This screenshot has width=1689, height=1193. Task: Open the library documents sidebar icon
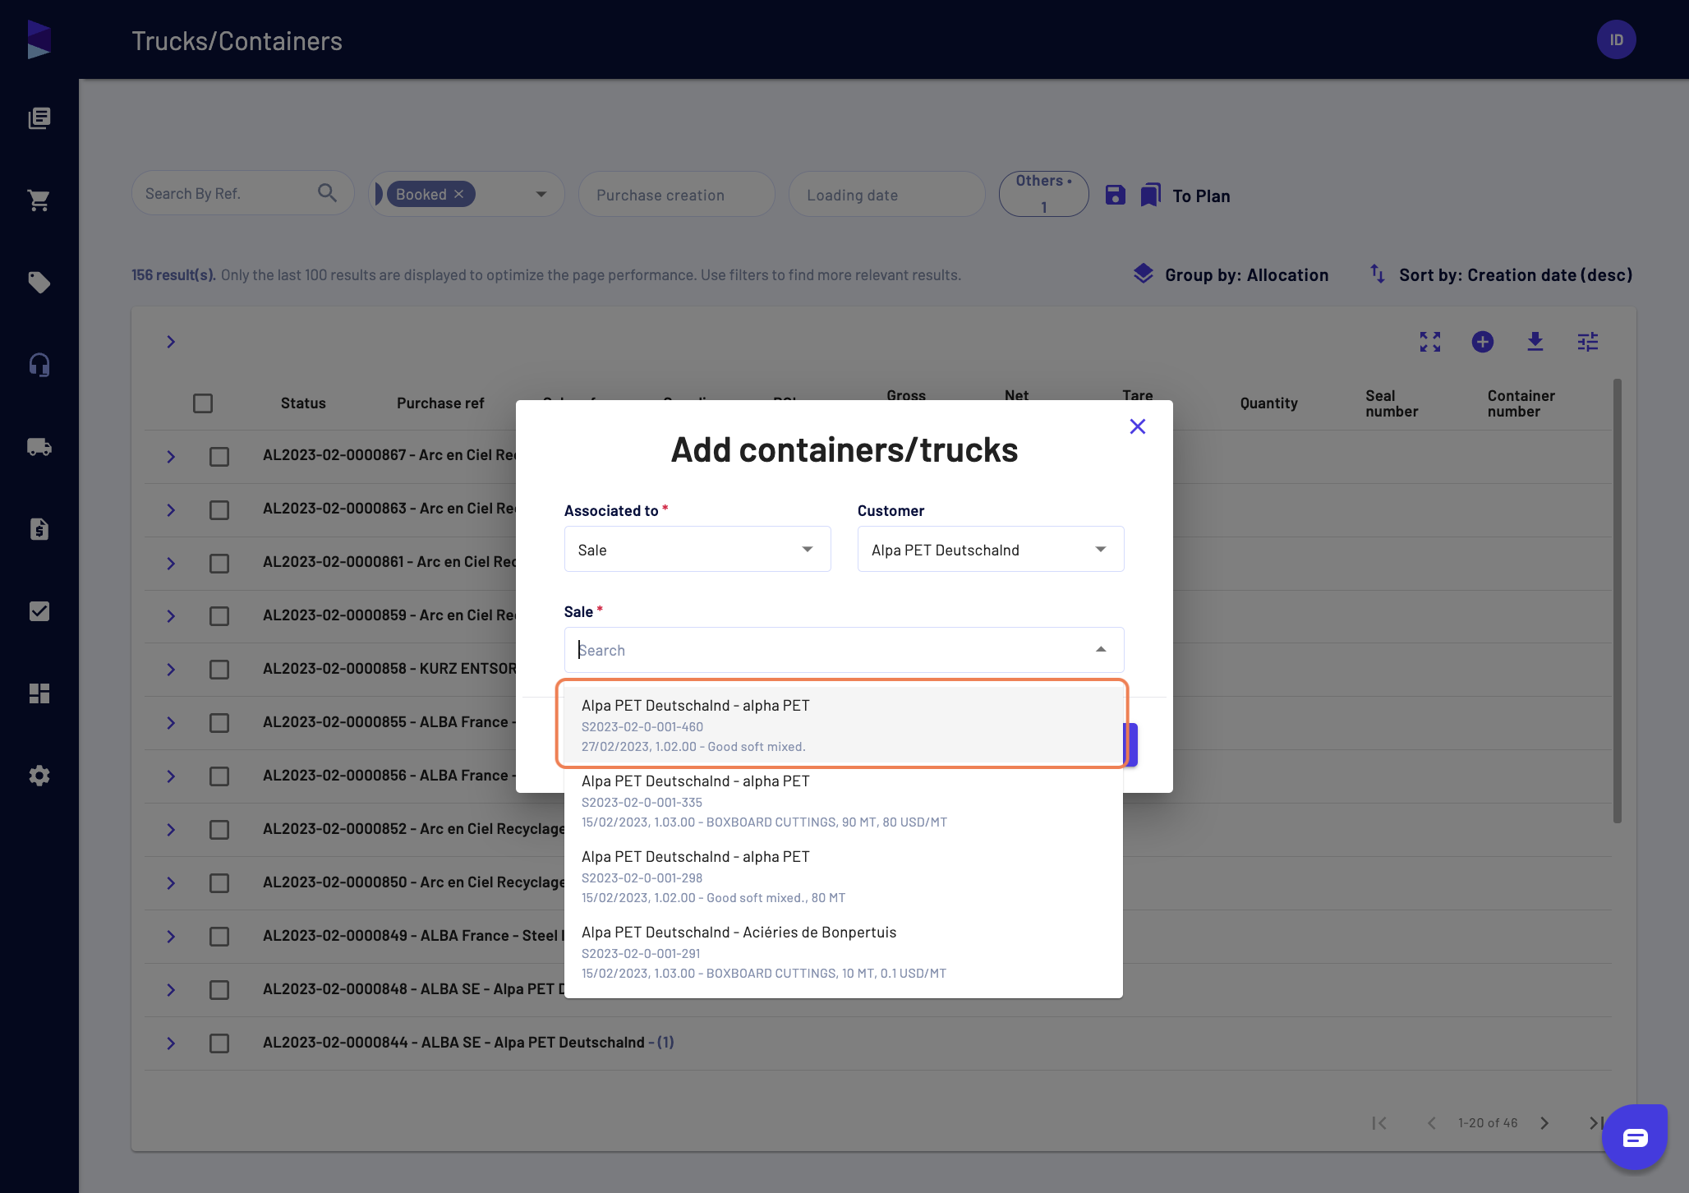click(x=39, y=118)
